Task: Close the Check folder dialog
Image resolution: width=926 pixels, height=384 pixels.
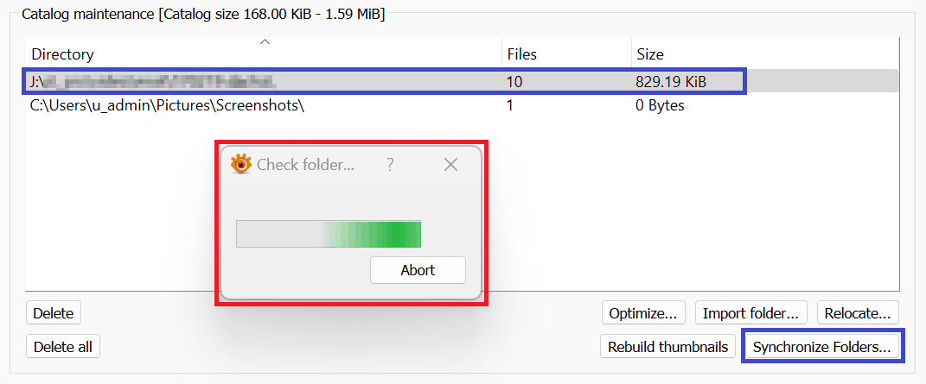Action: [x=450, y=165]
